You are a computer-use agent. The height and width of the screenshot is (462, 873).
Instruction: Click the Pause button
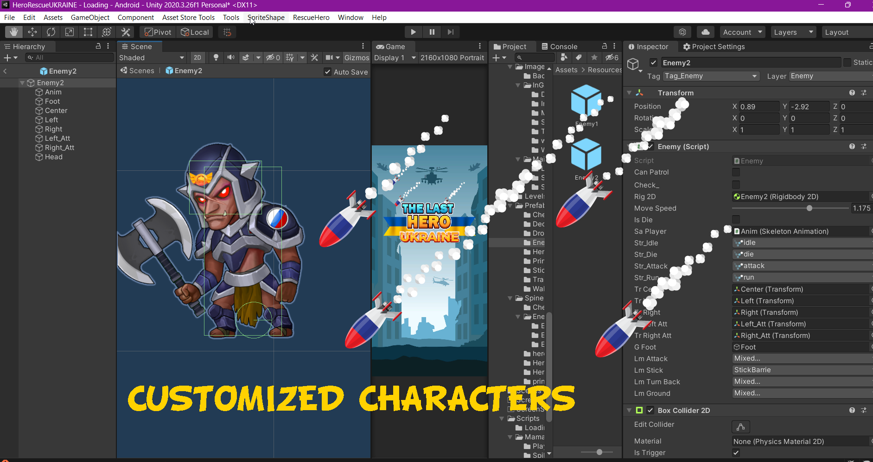(x=432, y=32)
